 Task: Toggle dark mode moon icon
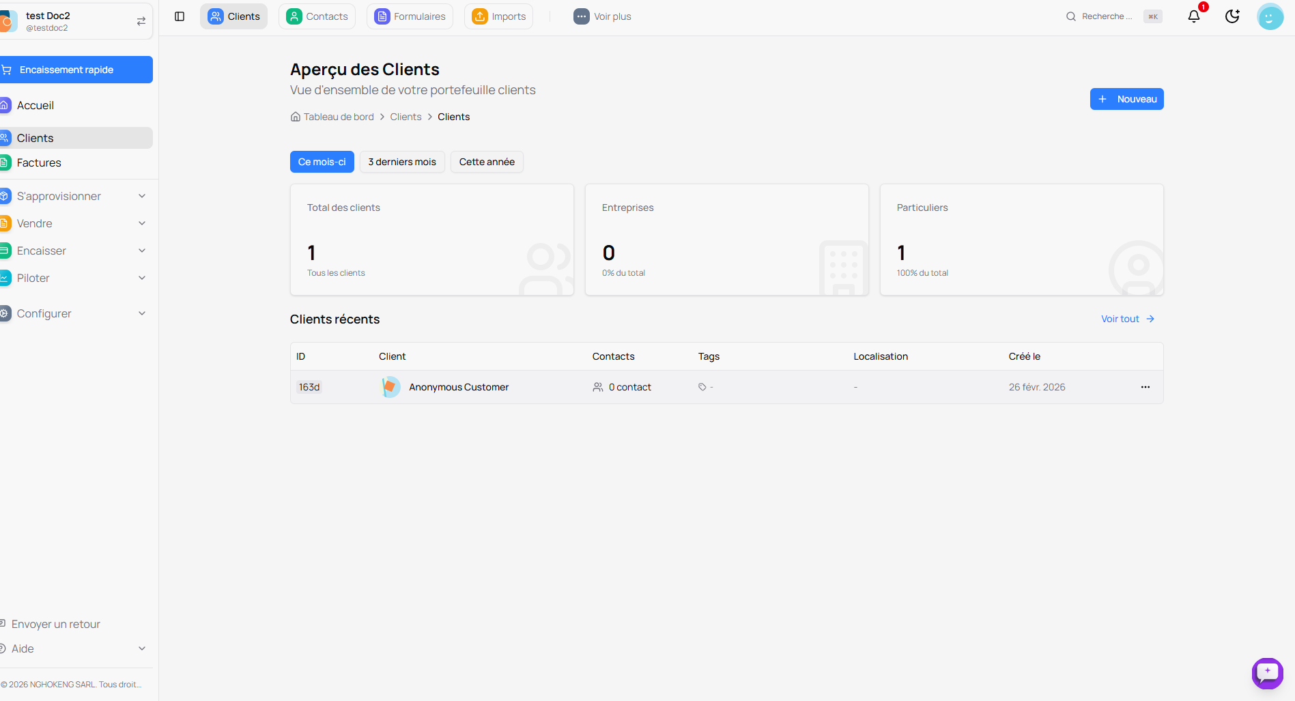(x=1232, y=16)
